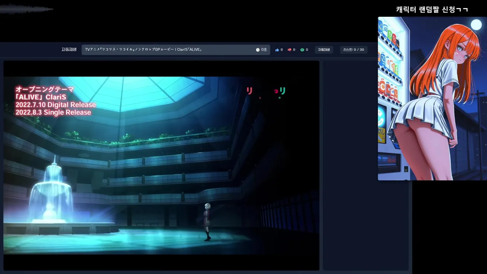Image resolution: width=487 pixels, height=274 pixels.
Task: Click the ClariS「ALIVE」video title field
Action: pos(176,50)
